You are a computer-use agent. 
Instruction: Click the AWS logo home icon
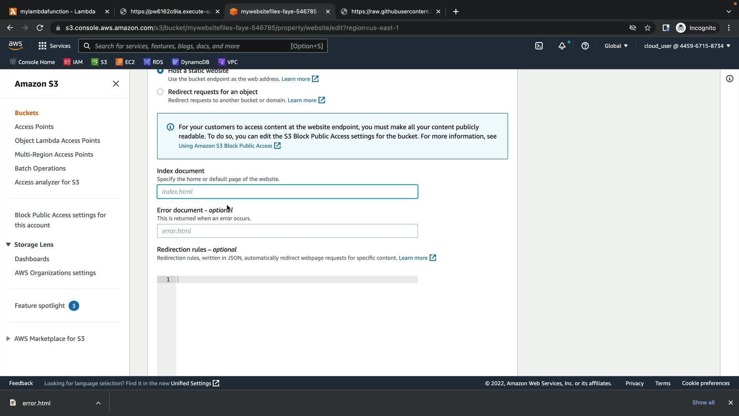(x=15, y=45)
